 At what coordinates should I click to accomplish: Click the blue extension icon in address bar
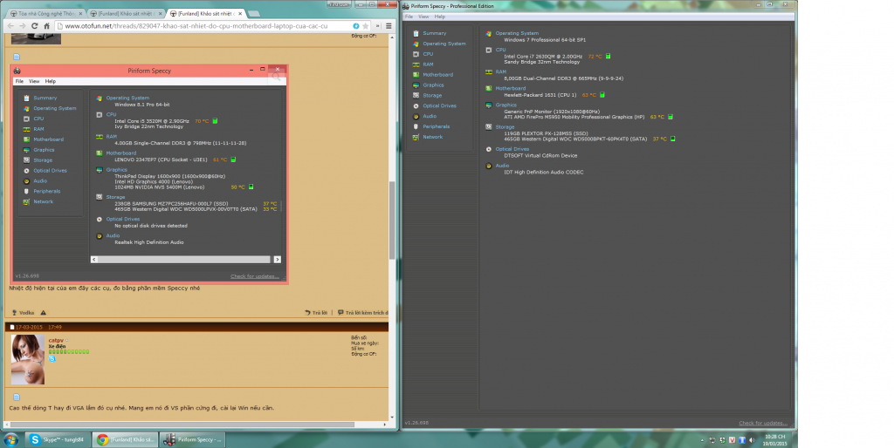356,25
